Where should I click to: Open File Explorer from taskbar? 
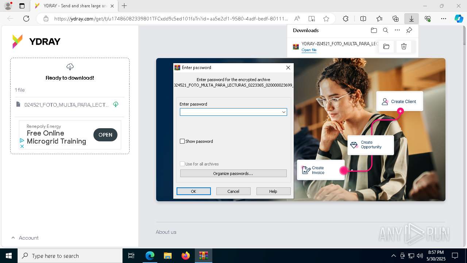[x=167, y=256]
